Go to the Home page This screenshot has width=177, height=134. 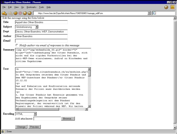(x=29, y=13)
